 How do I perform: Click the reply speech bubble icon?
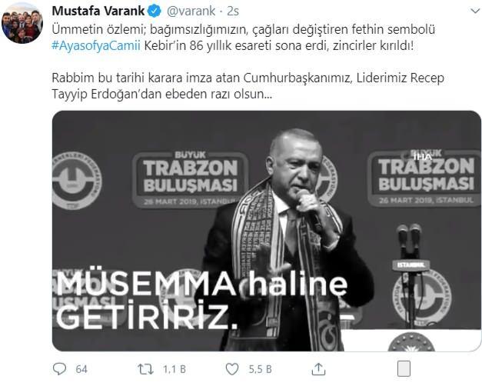point(59,368)
